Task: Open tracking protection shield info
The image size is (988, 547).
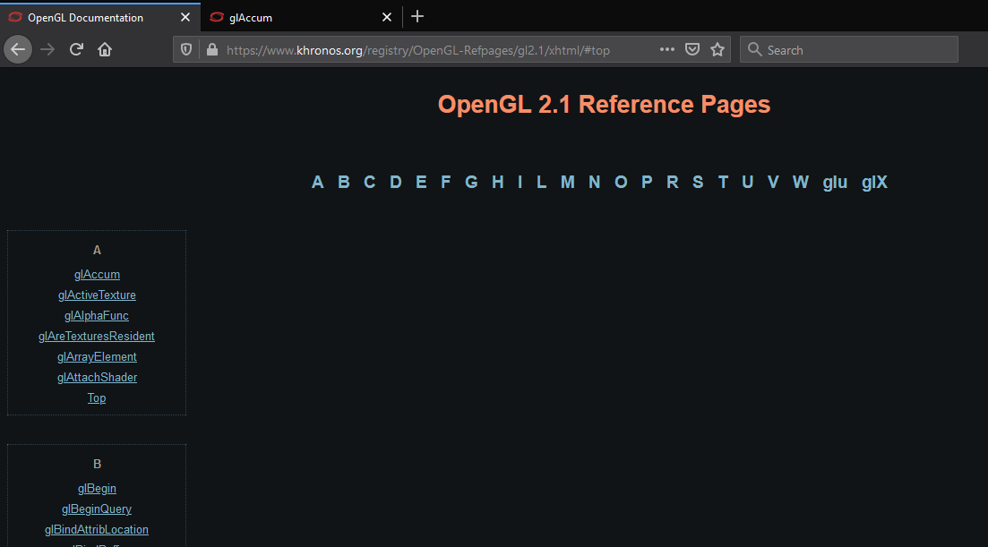Action: (x=186, y=50)
